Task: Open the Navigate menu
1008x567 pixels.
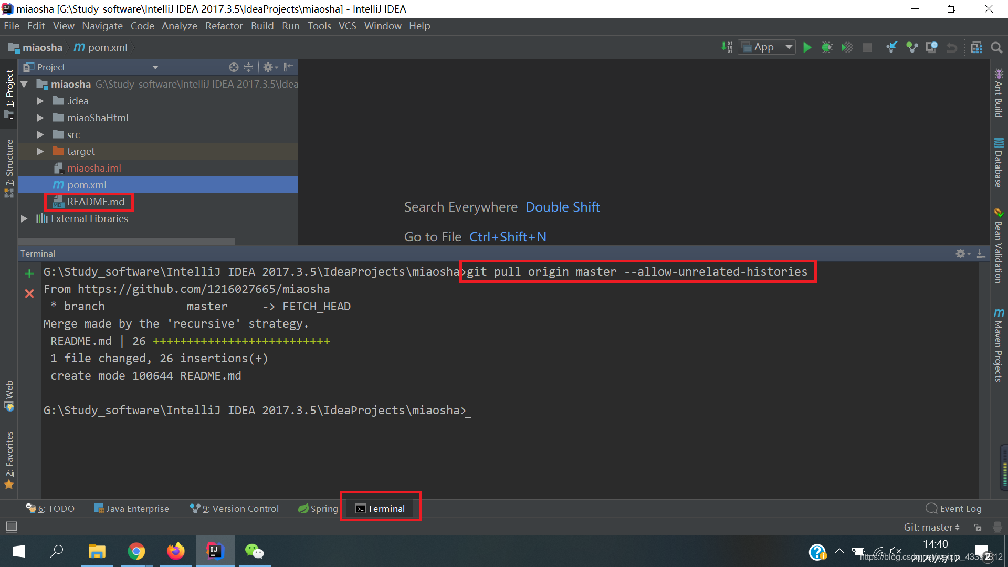Action: (102, 26)
